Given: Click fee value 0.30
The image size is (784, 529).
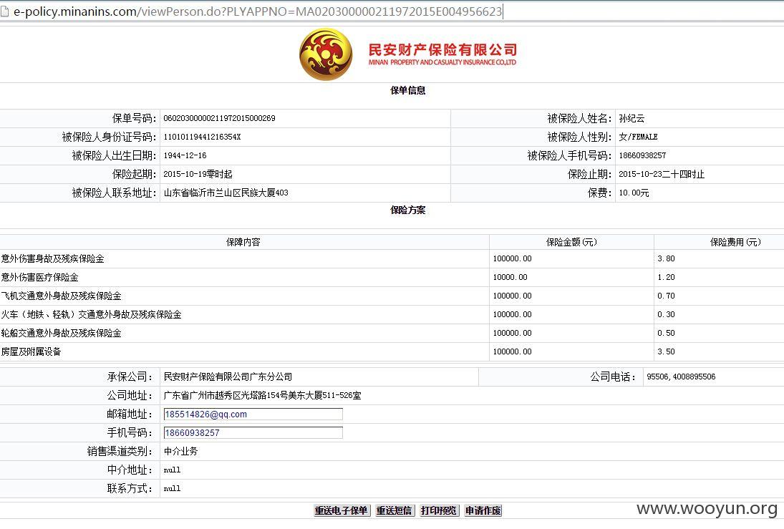Looking at the screenshot, I should (x=666, y=314).
